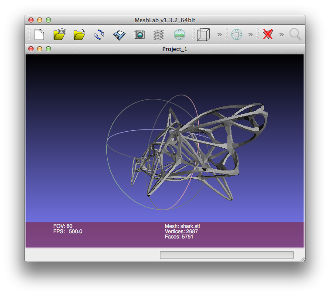The image size is (330, 296).
Task: Click the 'Faces: 5751' text
Action: click(x=179, y=237)
